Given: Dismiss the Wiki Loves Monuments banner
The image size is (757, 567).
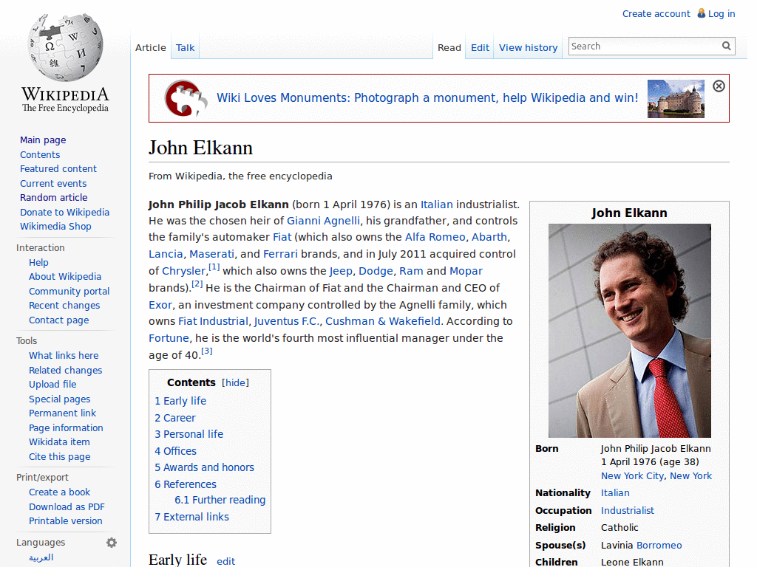Looking at the screenshot, I should pos(719,86).
